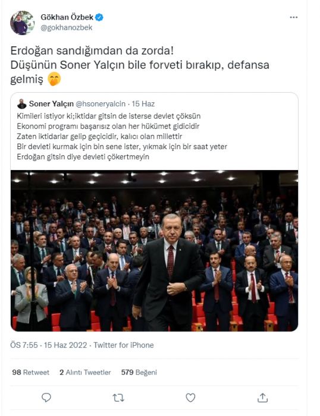View the 2 Alıntı Tweetler list
This screenshot has height=416, width=320.
[85, 372]
